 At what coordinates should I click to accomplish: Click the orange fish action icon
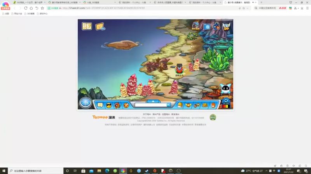tap(117, 105)
